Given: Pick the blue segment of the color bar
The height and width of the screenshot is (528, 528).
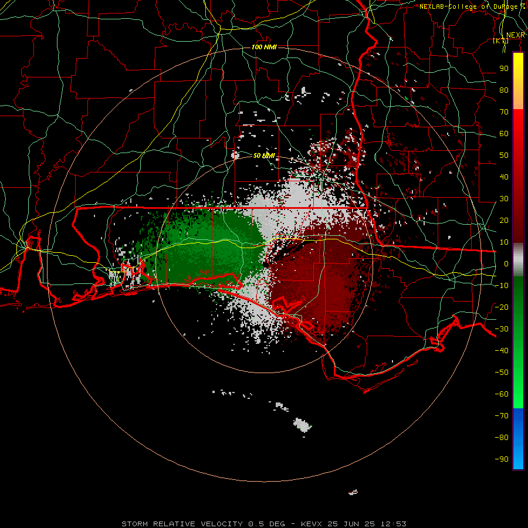Looking at the screenshot, I should (518, 438).
